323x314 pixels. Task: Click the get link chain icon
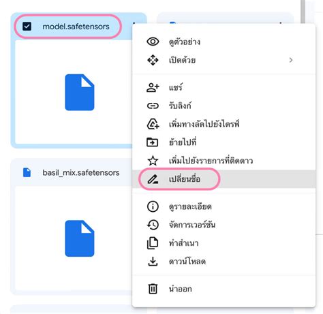pyautogui.click(x=153, y=106)
